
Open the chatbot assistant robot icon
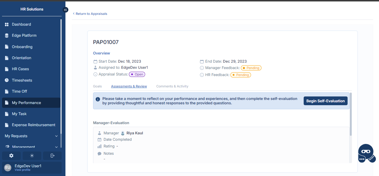click(x=366, y=154)
